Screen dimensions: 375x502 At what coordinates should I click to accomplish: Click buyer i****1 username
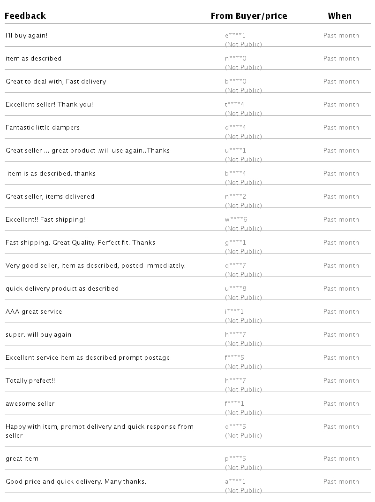(x=234, y=311)
